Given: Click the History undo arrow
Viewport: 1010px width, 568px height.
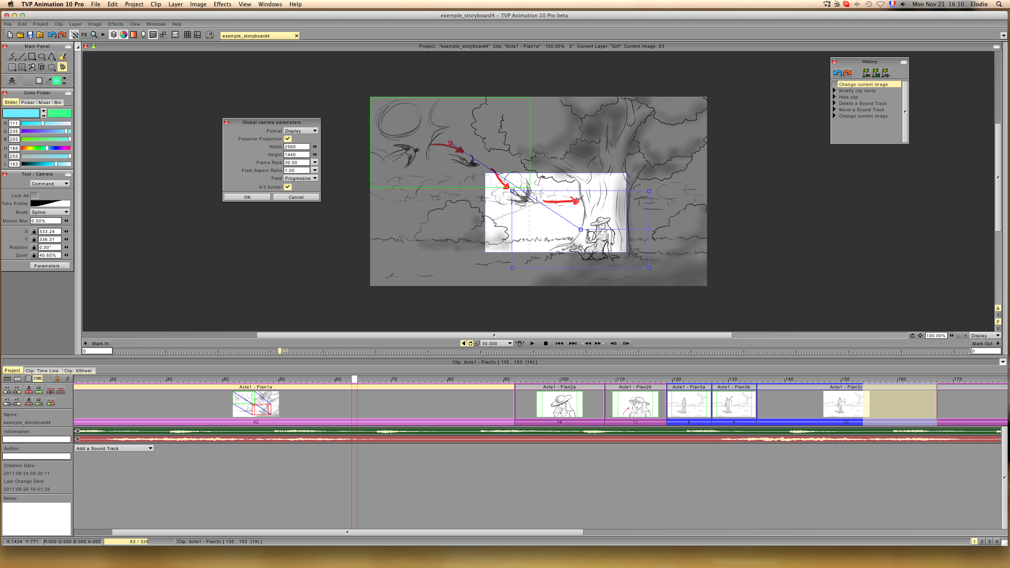Looking at the screenshot, I should point(837,73).
